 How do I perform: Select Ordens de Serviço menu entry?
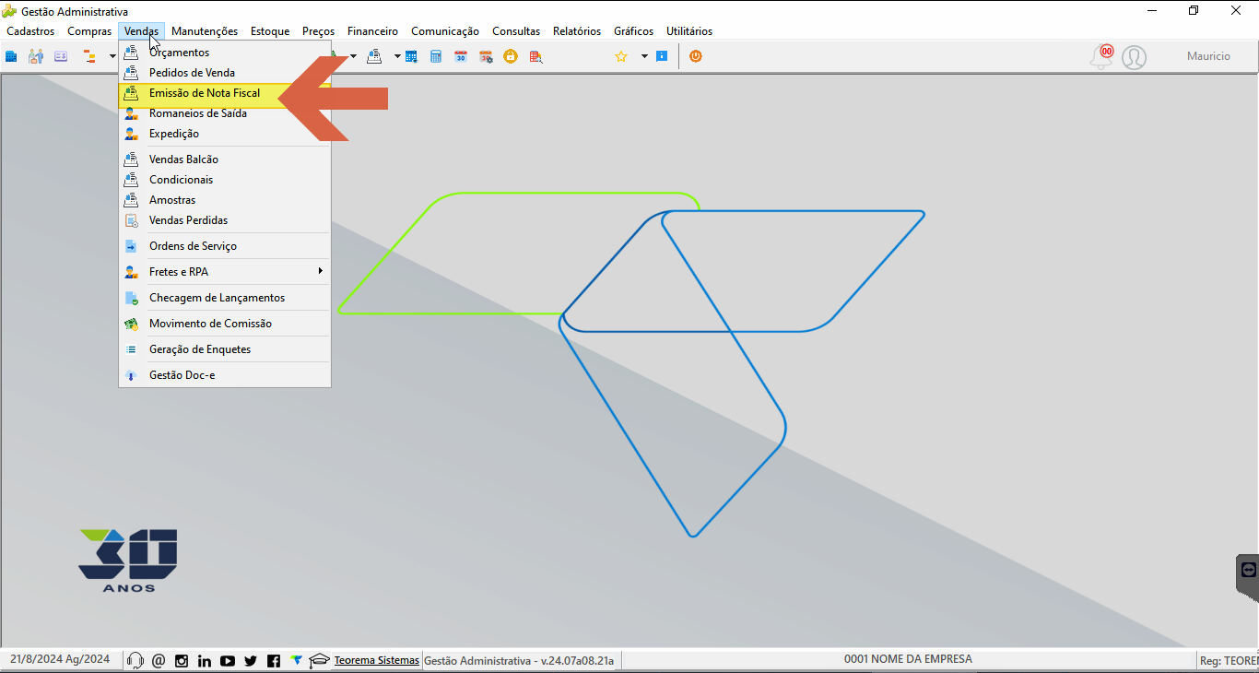click(225, 246)
